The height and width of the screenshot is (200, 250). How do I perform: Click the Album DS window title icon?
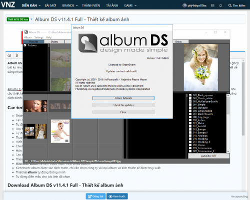tap(26, 32)
